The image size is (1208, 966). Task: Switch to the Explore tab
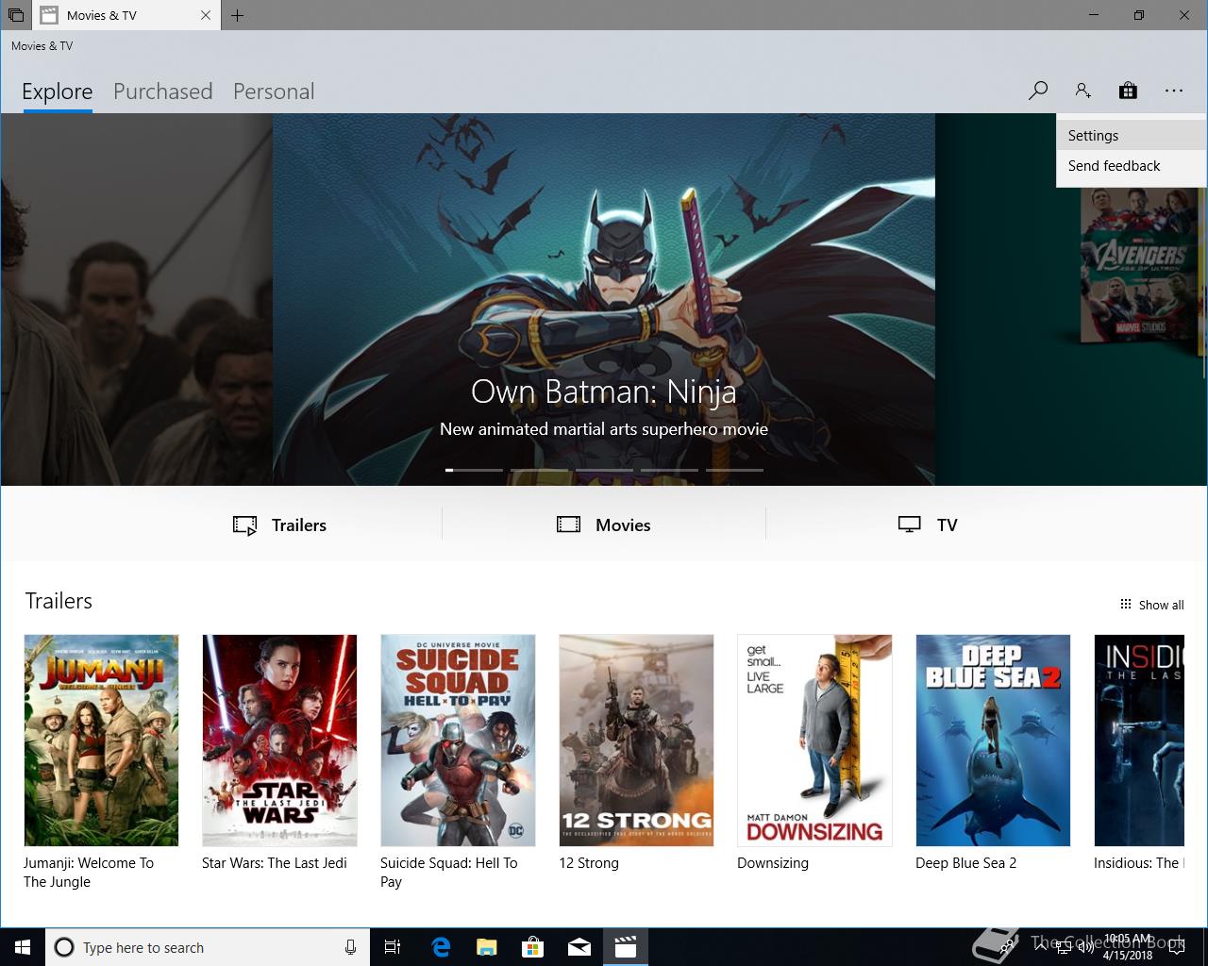(58, 92)
